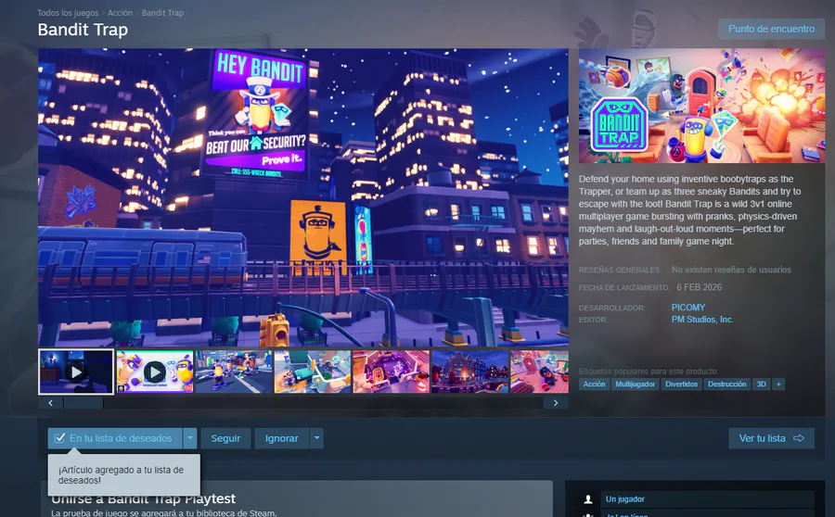Screen dimensions: 835x517
Task: Click the 'Ignorar' button
Action: 282,438
